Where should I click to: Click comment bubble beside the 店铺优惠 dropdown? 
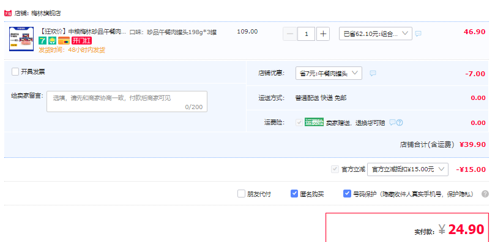point(373,73)
